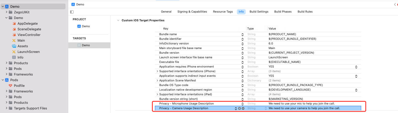This screenshot has width=398, height=113.
Task: Open the Podfile
Action: pyautogui.click(x=19, y=86)
